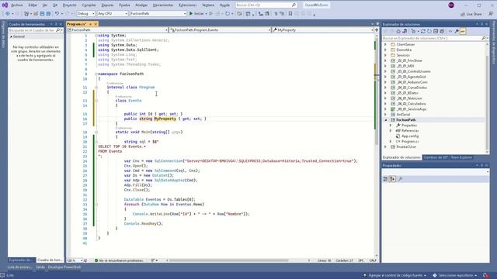Click Solution Explorer search magnifier icon

point(483,38)
